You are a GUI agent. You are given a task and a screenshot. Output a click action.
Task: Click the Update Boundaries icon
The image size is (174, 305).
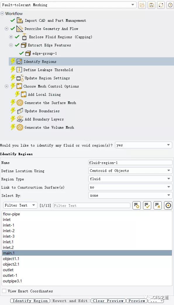coord(20,111)
